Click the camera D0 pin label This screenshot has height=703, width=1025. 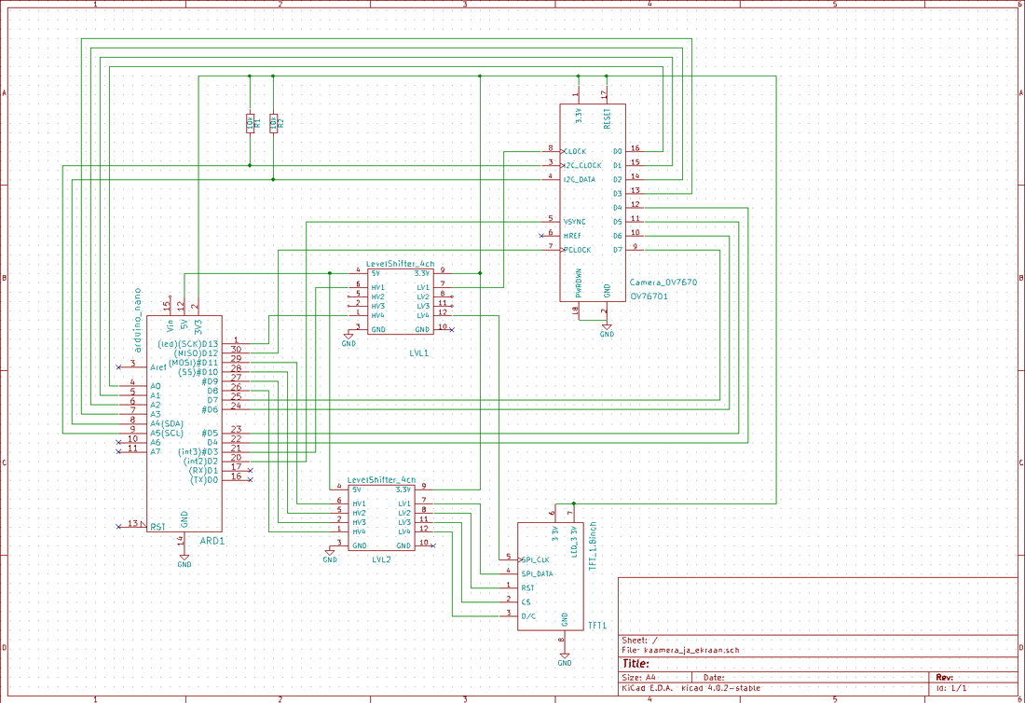[618, 152]
